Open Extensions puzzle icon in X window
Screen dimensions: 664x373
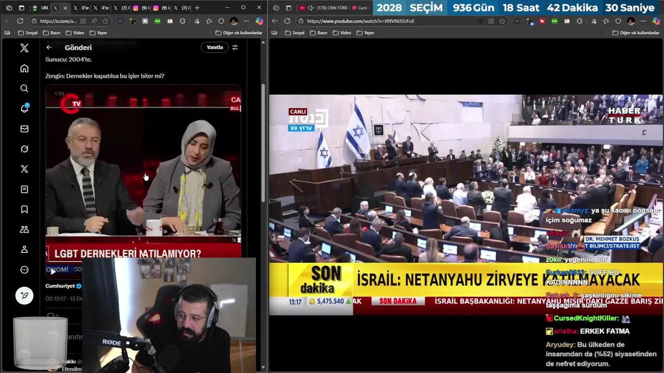pyautogui.click(x=183, y=21)
